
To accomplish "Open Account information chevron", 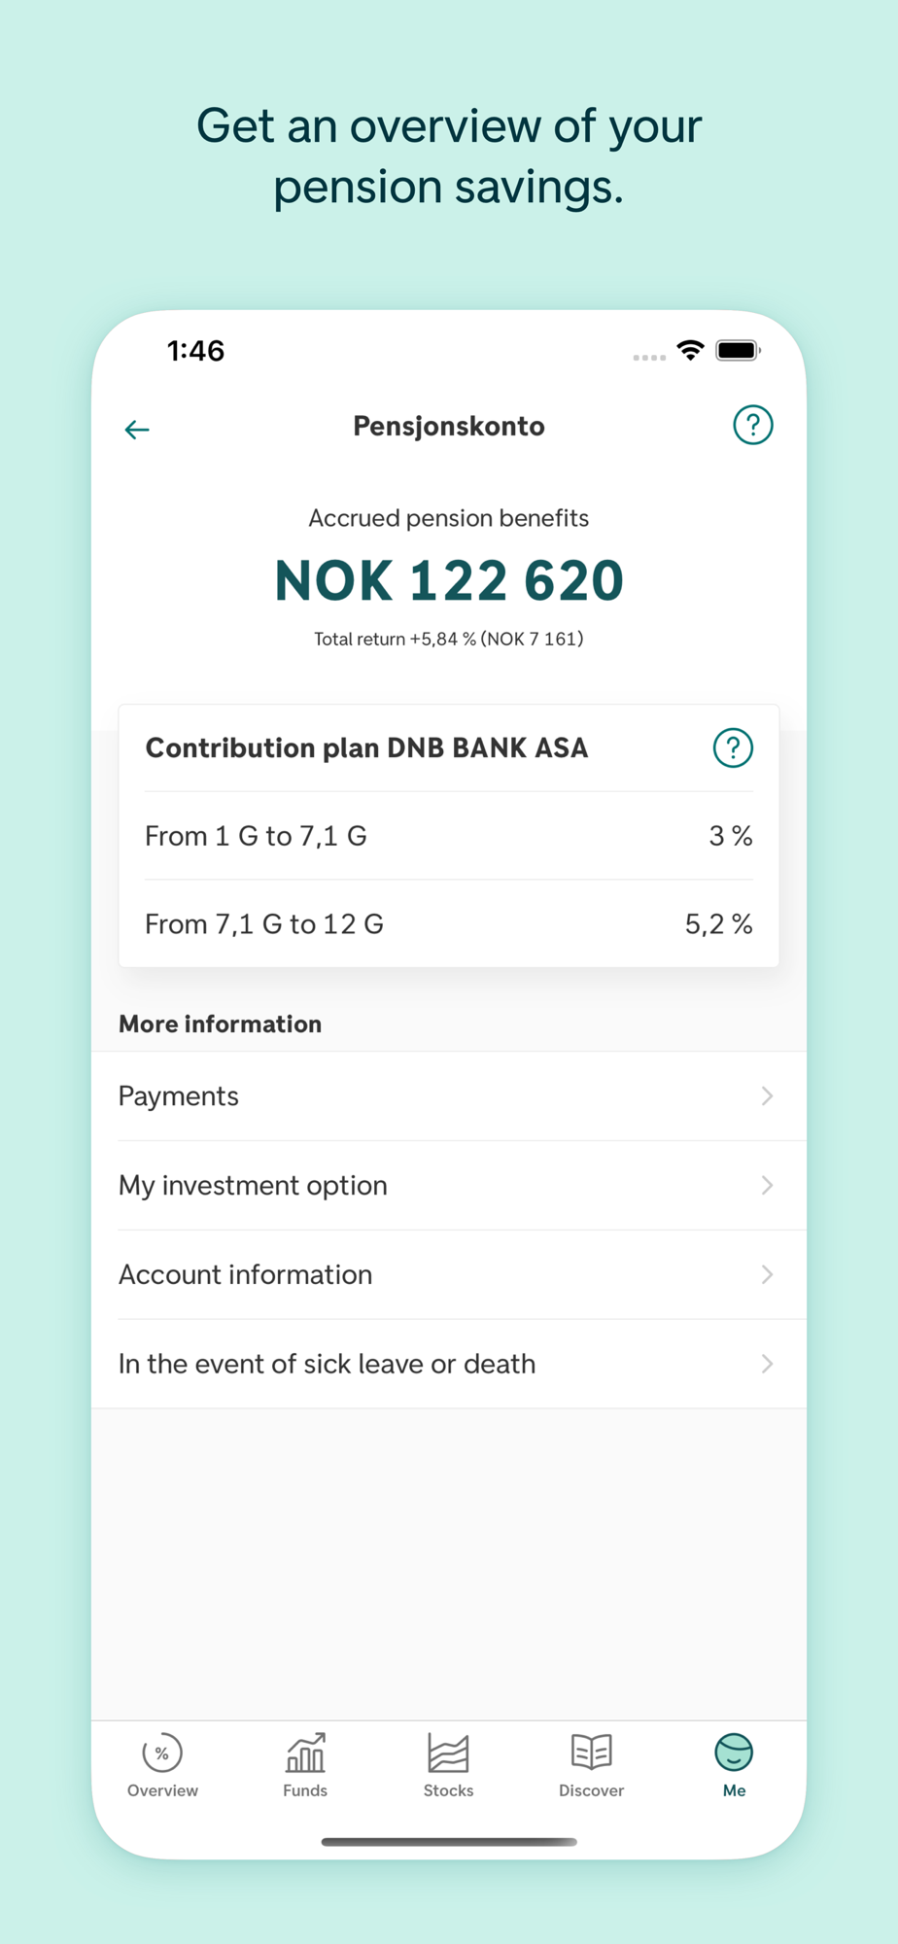I will pyautogui.click(x=767, y=1274).
